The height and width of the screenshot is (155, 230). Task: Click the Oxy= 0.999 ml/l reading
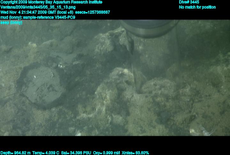coord(106,153)
